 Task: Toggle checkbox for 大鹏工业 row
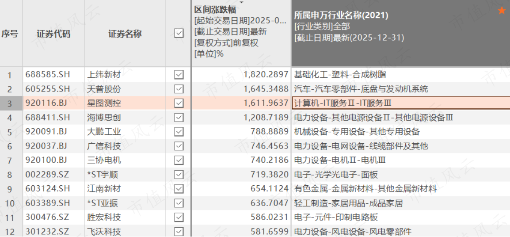click(x=179, y=131)
